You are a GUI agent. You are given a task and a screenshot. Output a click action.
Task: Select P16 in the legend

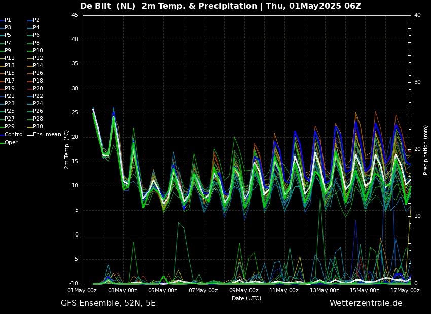tap(38, 73)
